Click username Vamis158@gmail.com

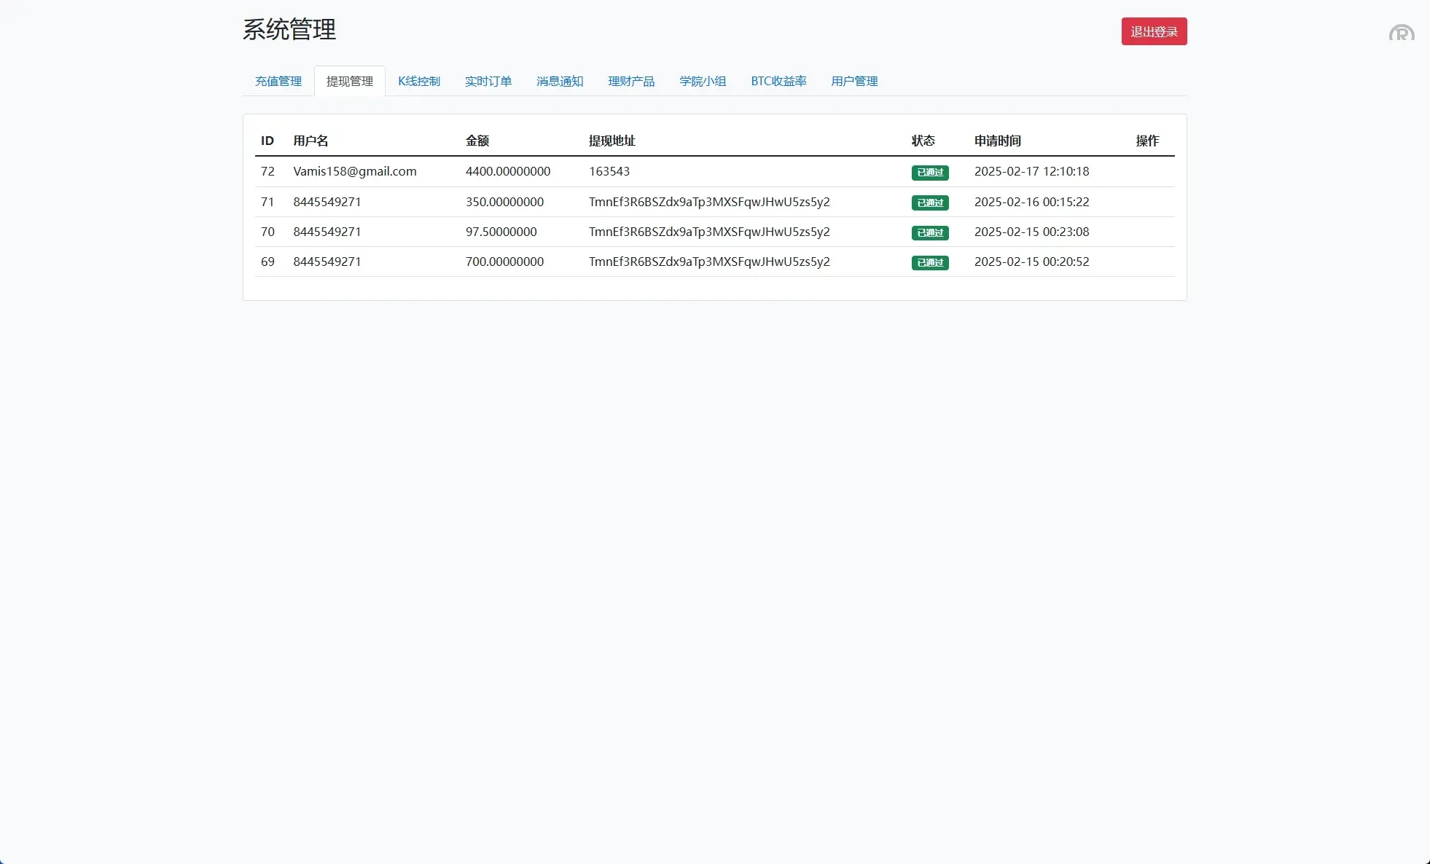[x=355, y=171]
